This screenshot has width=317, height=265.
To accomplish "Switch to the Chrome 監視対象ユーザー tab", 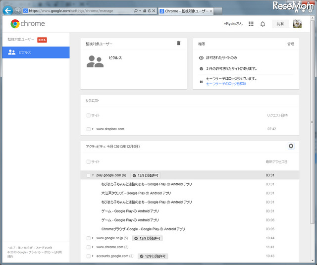I will [x=185, y=11].
